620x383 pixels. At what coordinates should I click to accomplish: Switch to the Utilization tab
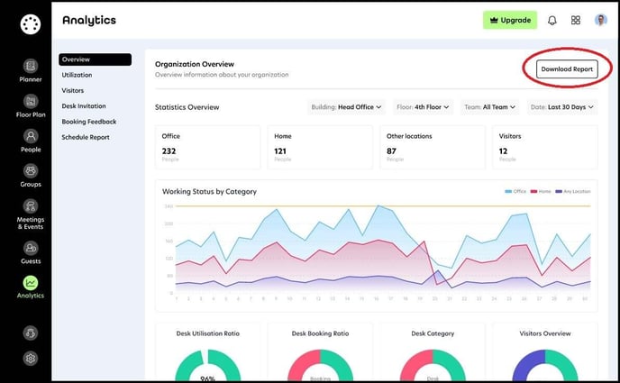(x=77, y=75)
